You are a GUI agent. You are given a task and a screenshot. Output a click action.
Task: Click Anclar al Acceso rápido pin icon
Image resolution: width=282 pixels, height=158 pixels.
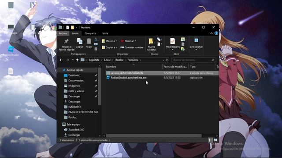pyautogui.click(x=67, y=41)
